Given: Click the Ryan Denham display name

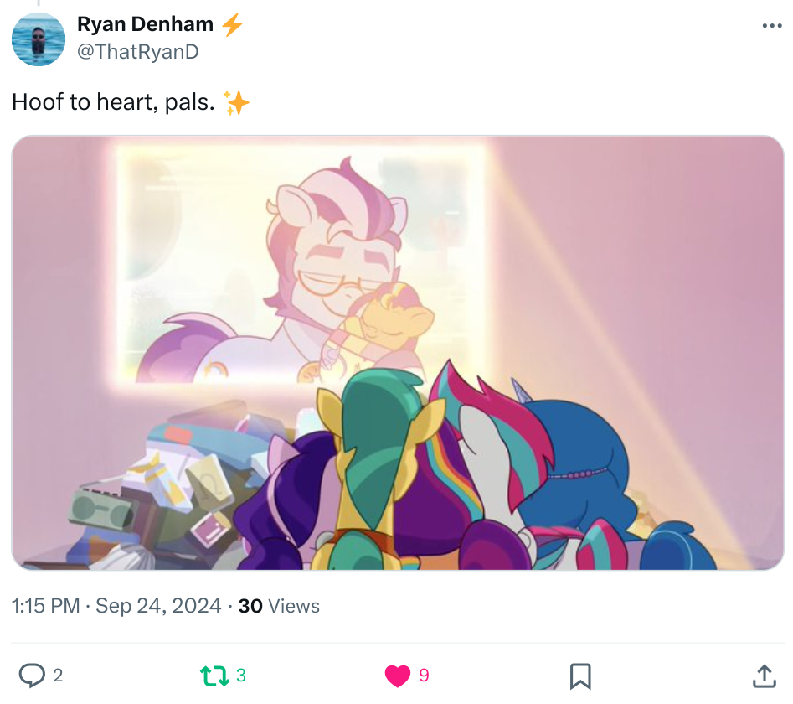Looking at the screenshot, I should coord(145,23).
